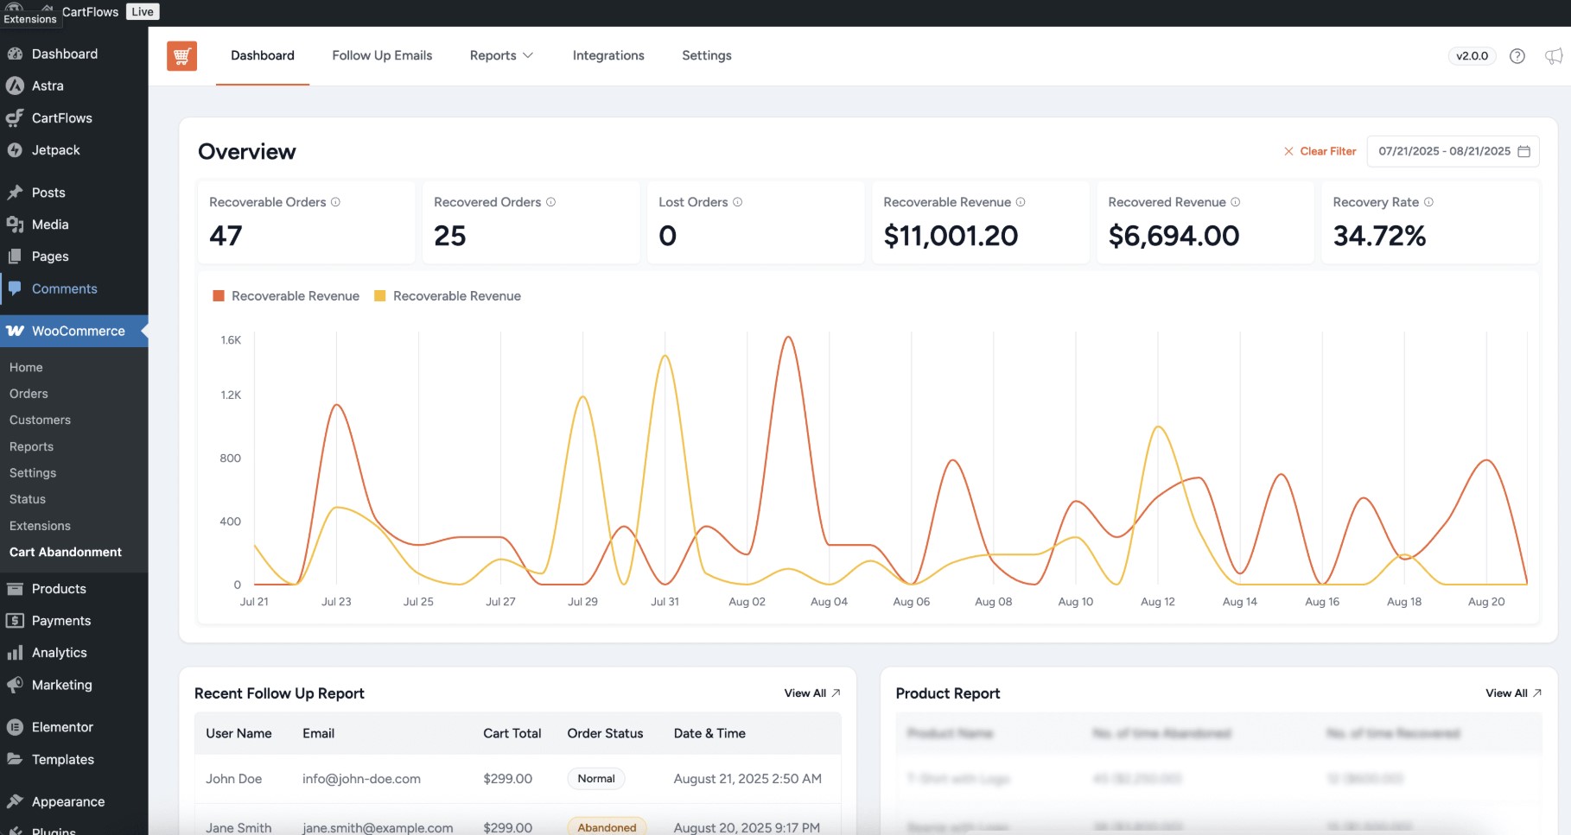This screenshot has height=835, width=1571.
Task: Expand the v2.0.0 version badge
Action: (1472, 55)
